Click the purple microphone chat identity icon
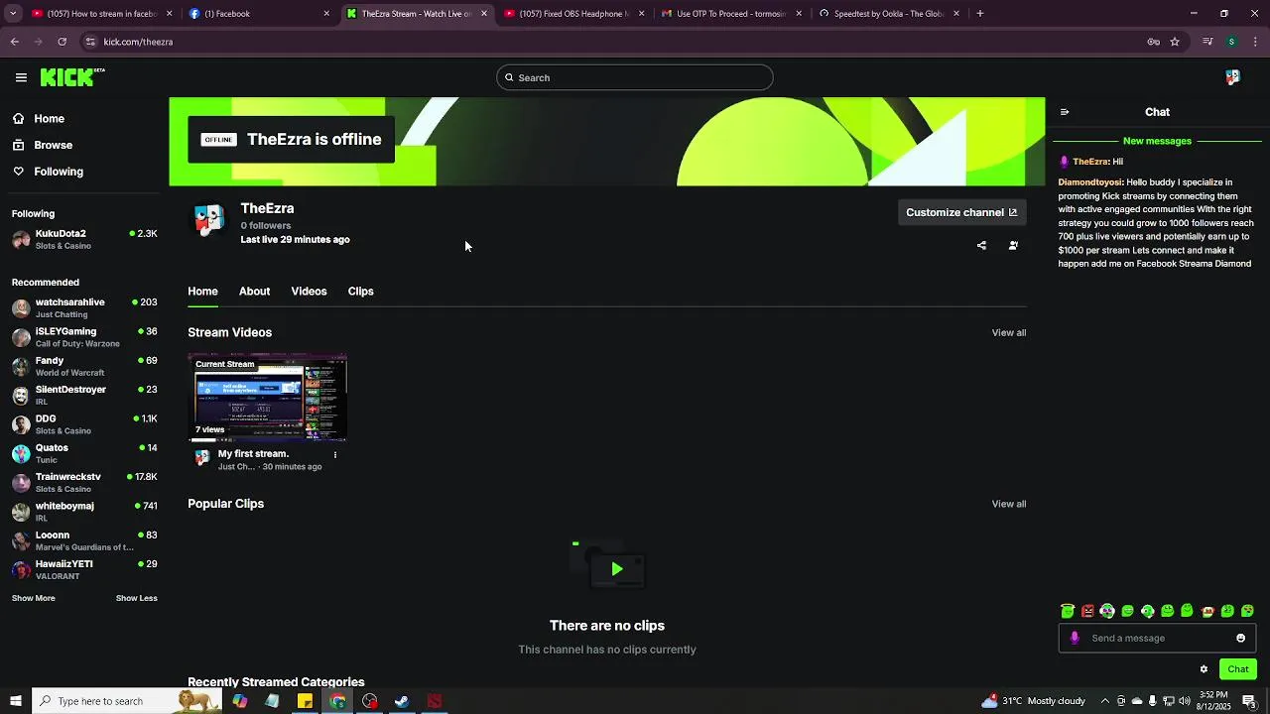Viewport: 1270px width, 714px height. (1075, 638)
